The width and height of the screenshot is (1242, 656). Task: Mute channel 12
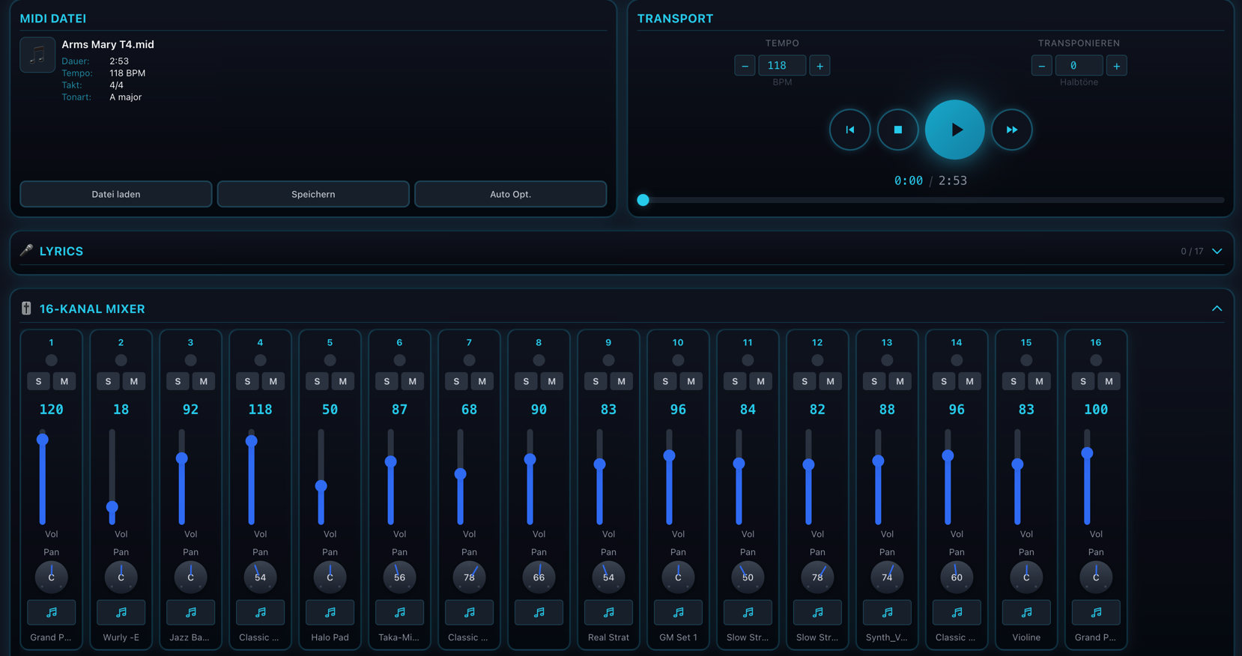pos(831,381)
